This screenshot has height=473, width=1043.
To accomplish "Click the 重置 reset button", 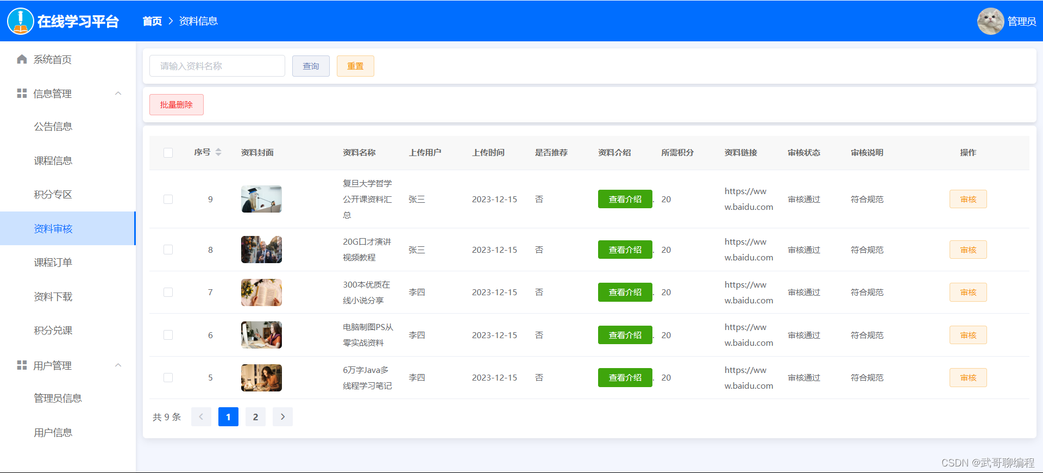I will click(355, 66).
